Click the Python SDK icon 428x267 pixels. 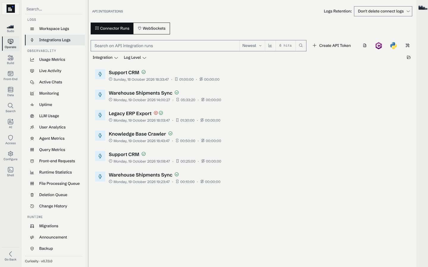(394, 46)
